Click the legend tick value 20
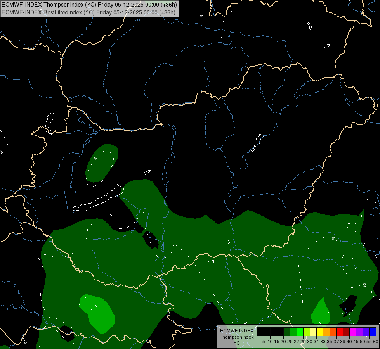The height and width of the screenshot is (349, 380). point(283,342)
